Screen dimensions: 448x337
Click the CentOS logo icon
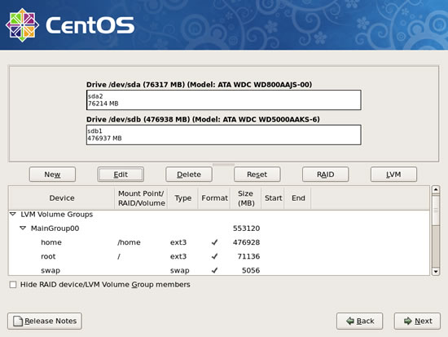coord(22,25)
